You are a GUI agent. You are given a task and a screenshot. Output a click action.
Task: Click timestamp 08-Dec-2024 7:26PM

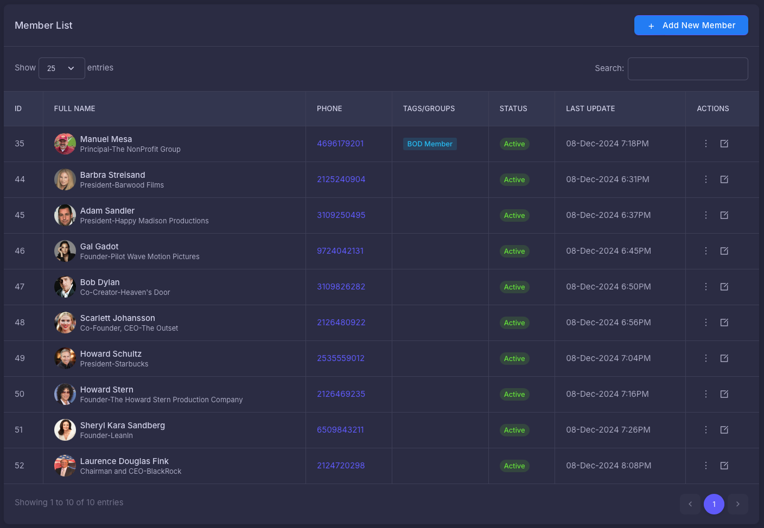point(608,430)
